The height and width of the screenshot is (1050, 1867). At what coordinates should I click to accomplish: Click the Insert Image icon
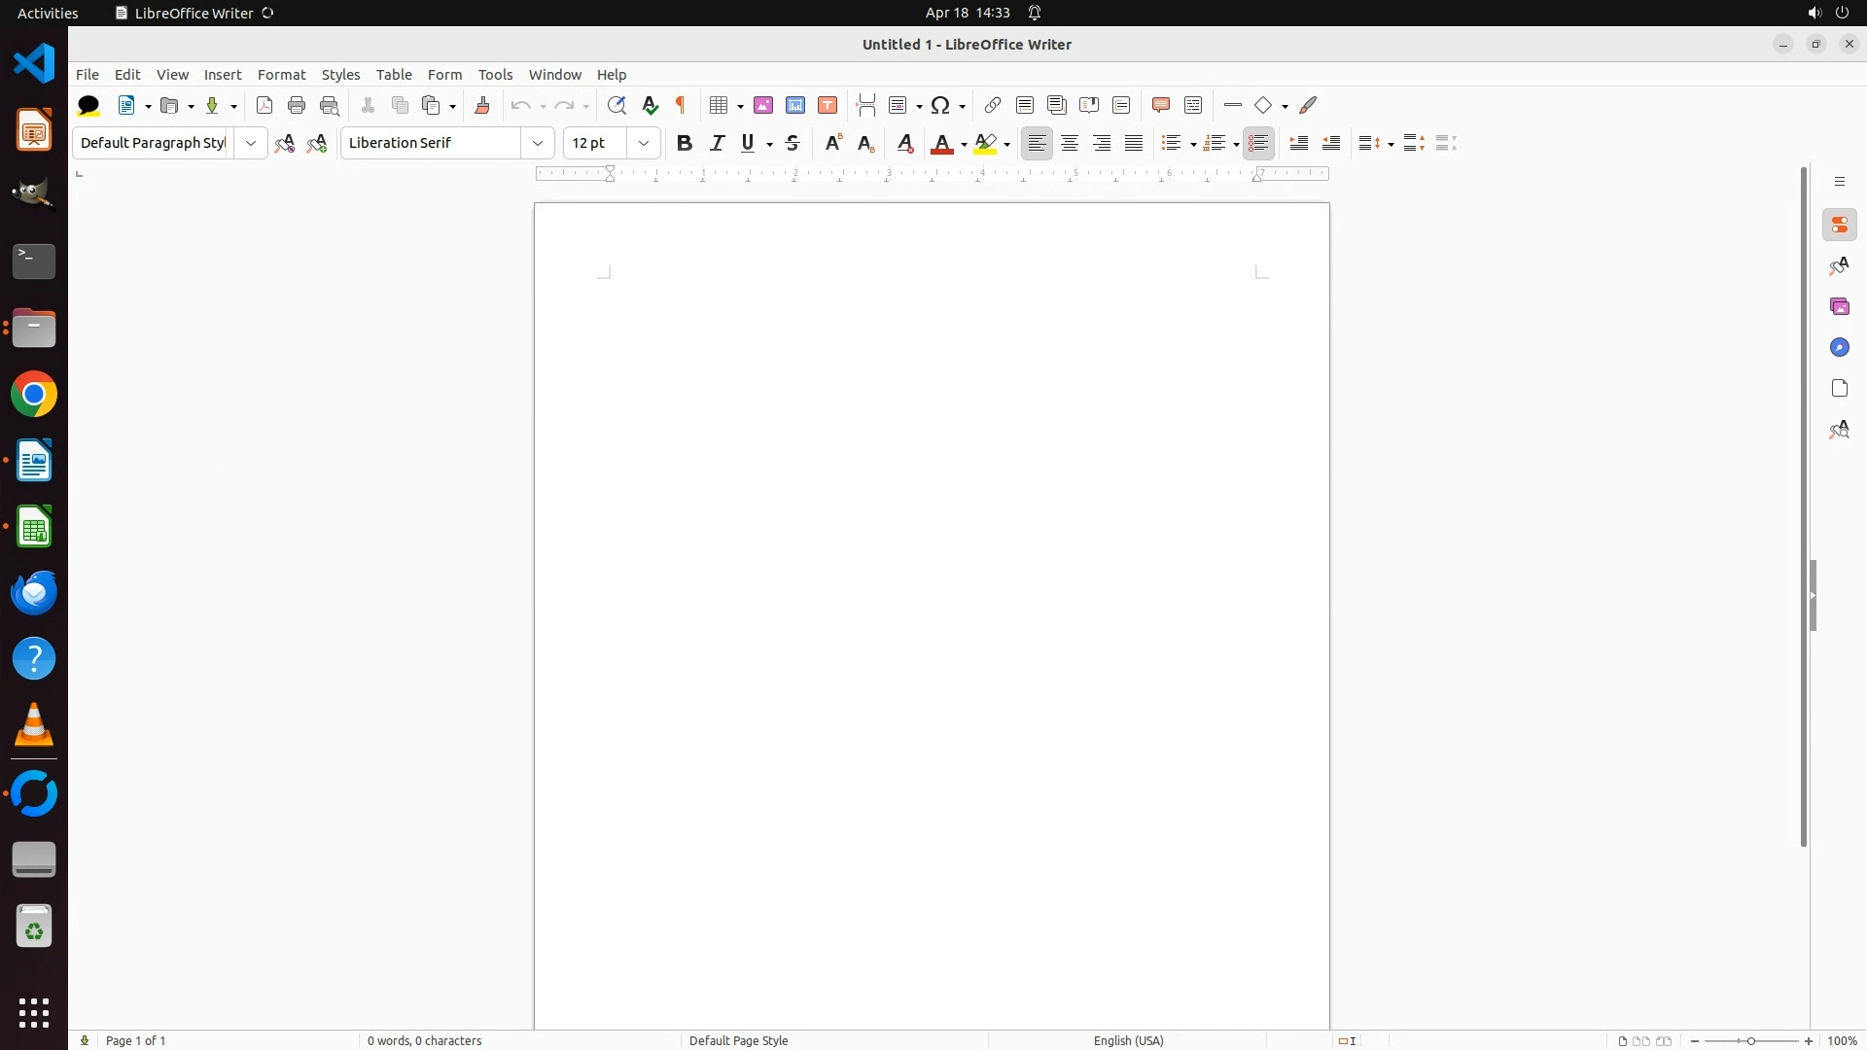pos(763,105)
